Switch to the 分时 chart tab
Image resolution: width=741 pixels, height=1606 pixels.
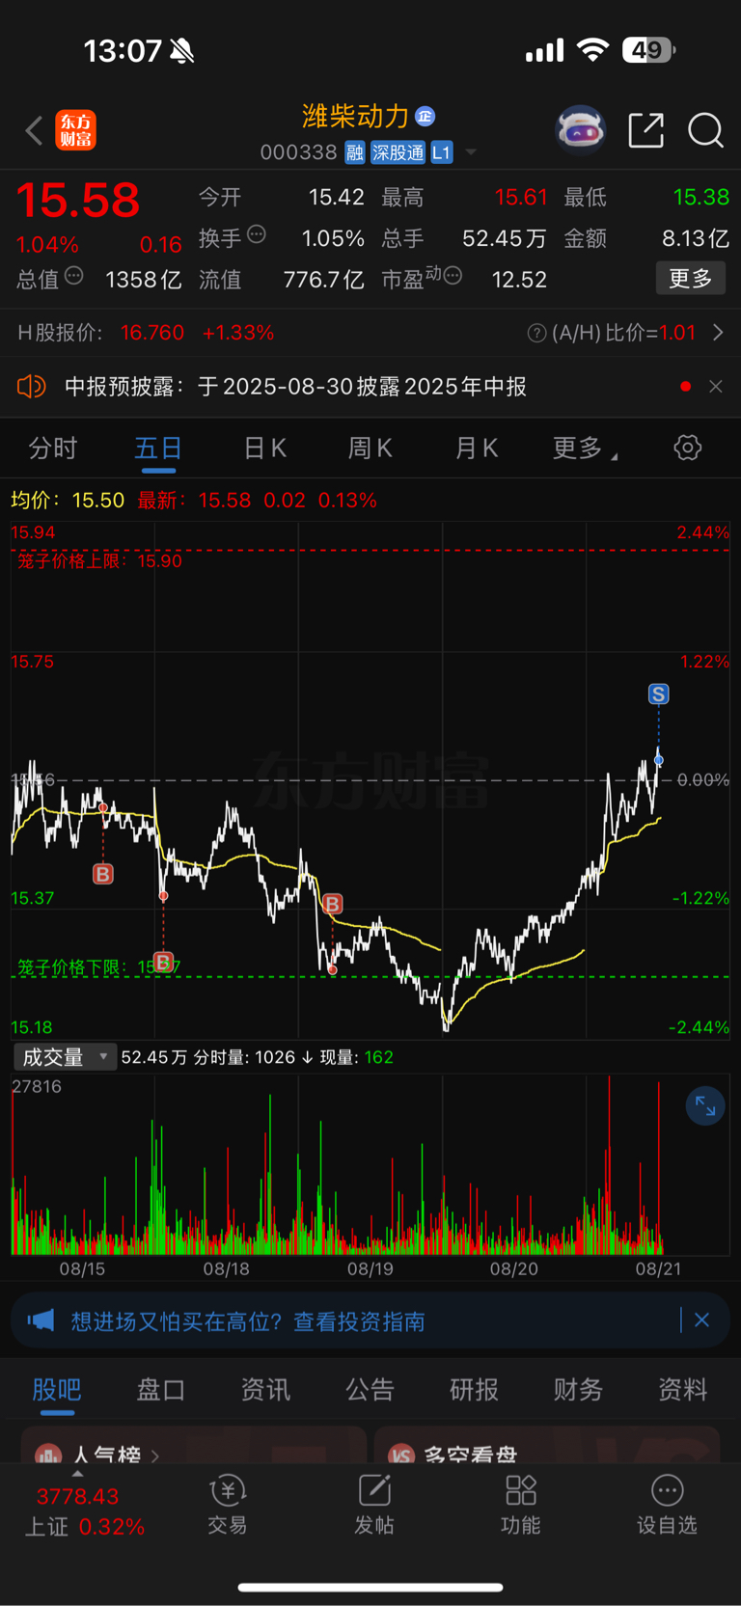(x=52, y=449)
